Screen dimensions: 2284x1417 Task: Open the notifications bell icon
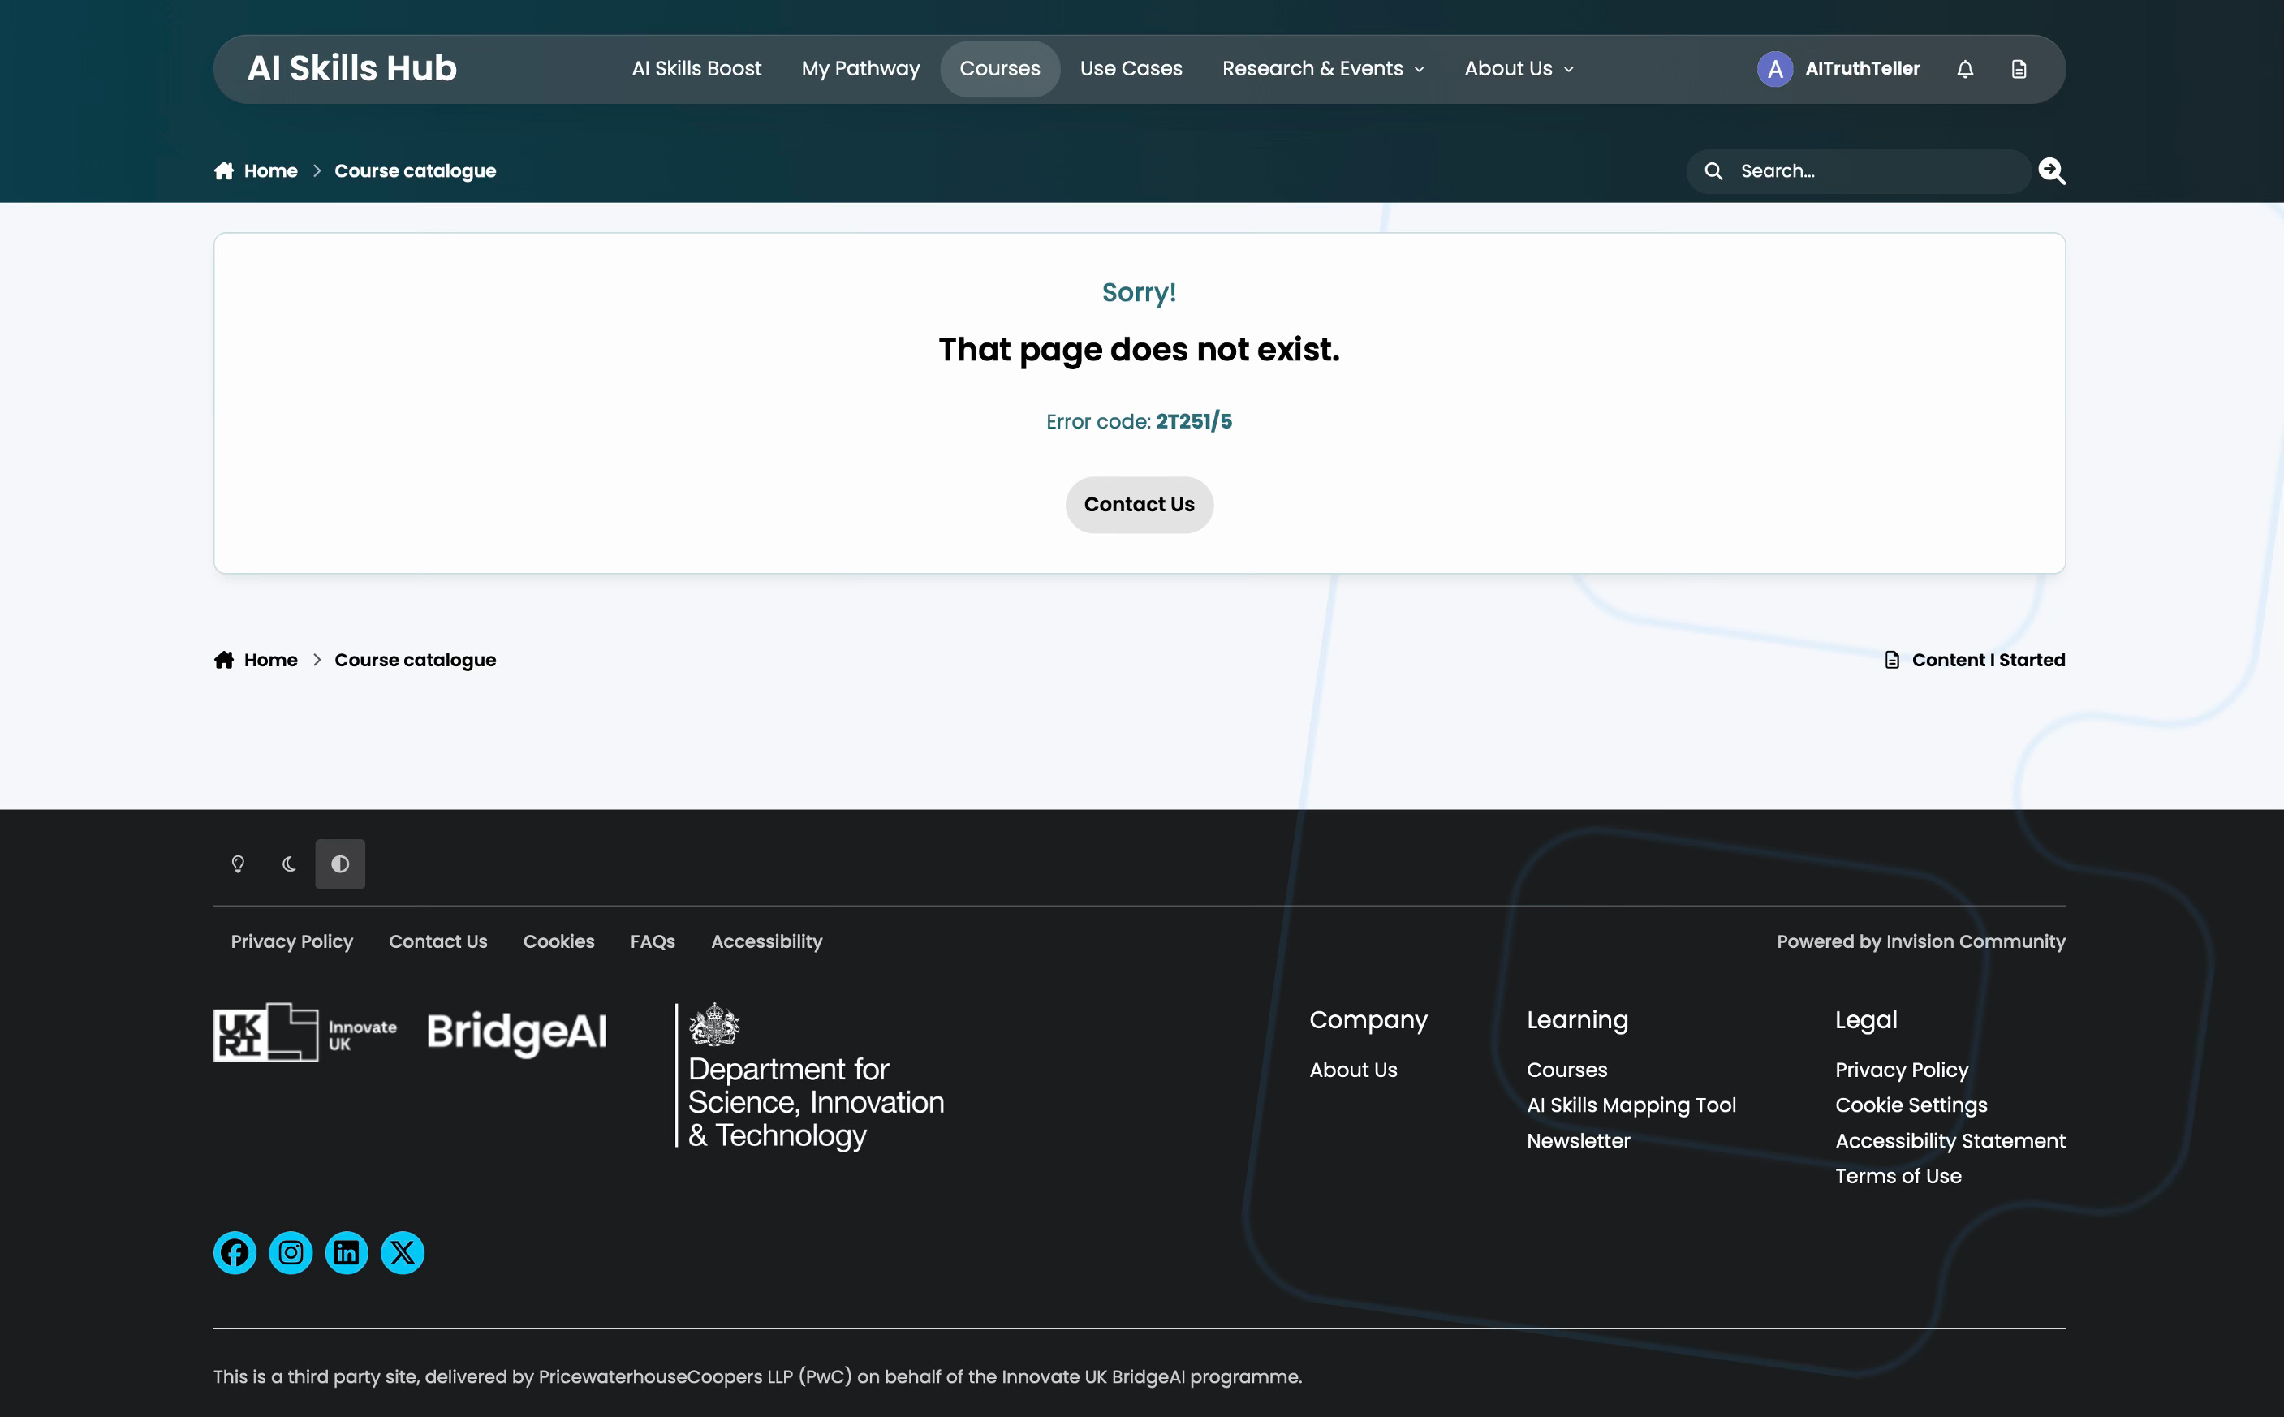pyautogui.click(x=1964, y=68)
